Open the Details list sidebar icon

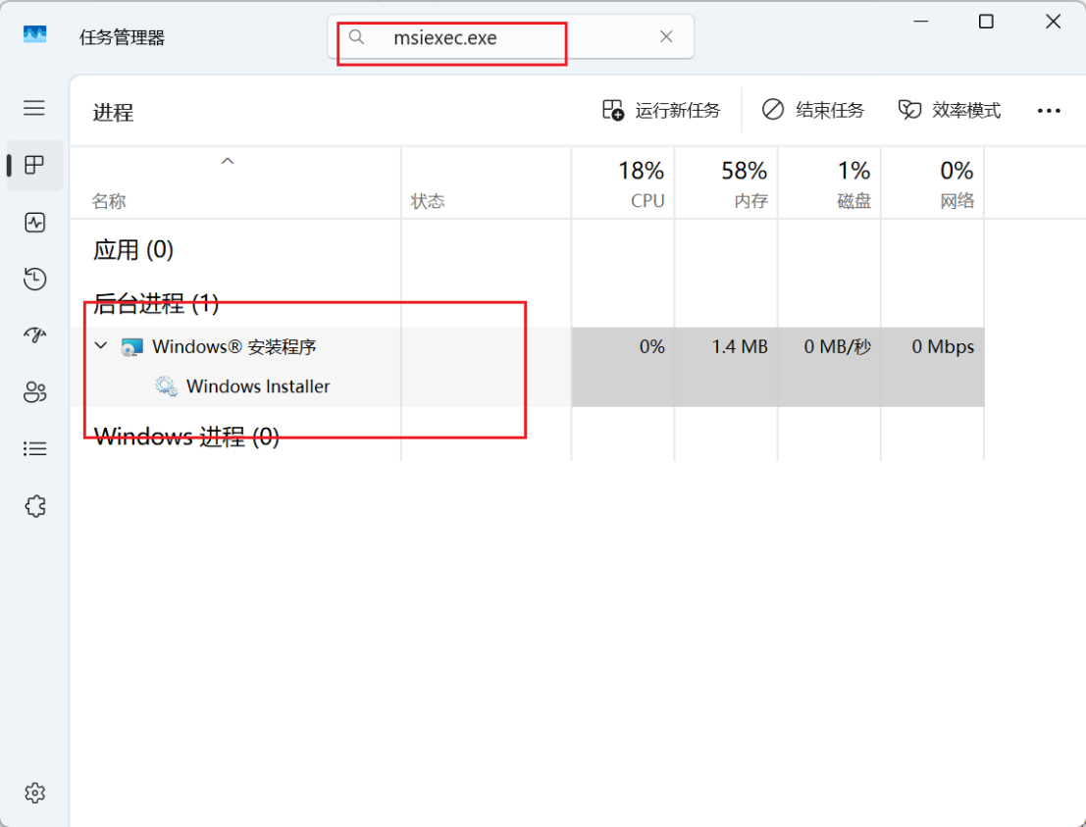[34, 449]
